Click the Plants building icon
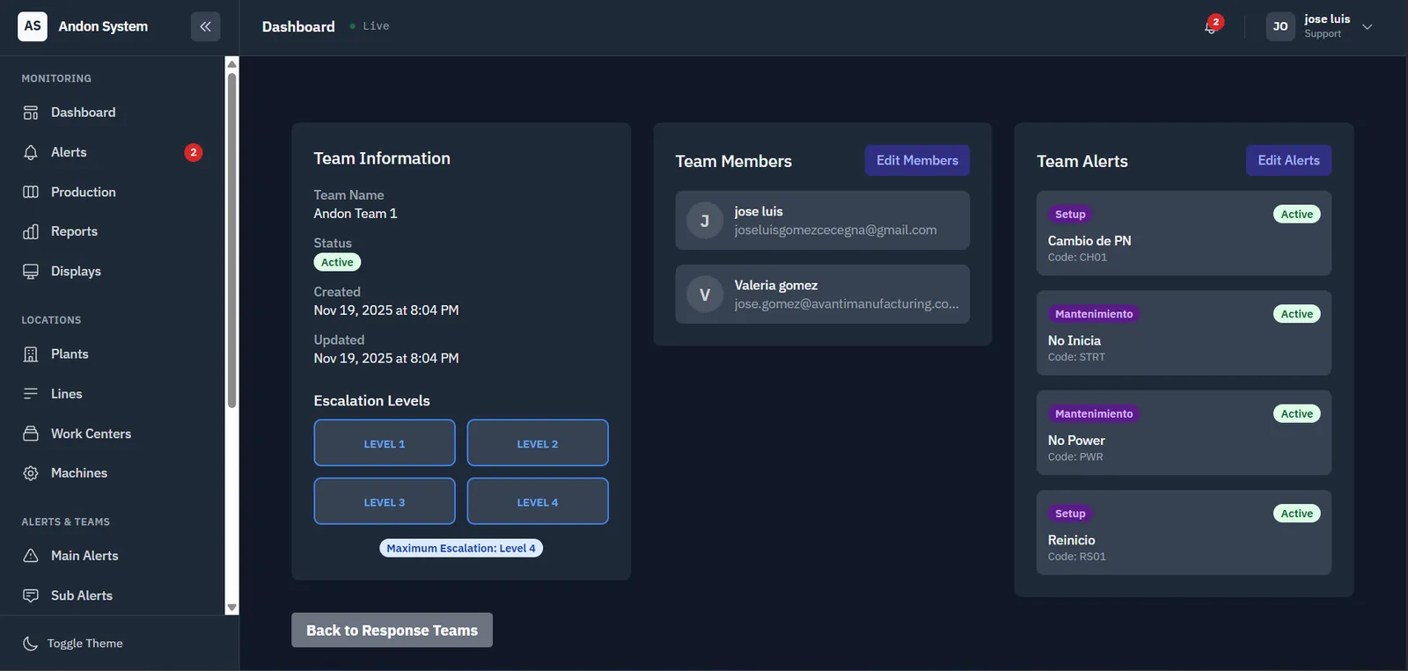The height and width of the screenshot is (671, 1408). pos(31,354)
